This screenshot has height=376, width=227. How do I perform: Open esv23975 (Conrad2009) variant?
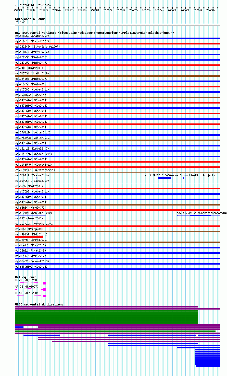point(31,240)
